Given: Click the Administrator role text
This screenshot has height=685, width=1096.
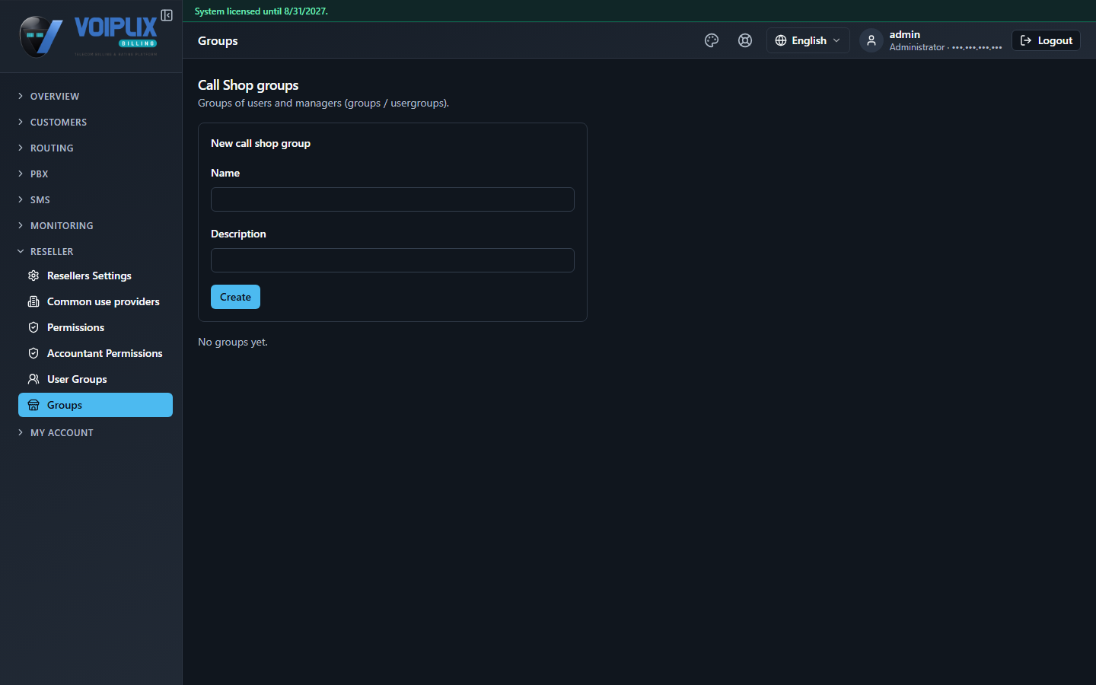Looking at the screenshot, I should (x=917, y=47).
